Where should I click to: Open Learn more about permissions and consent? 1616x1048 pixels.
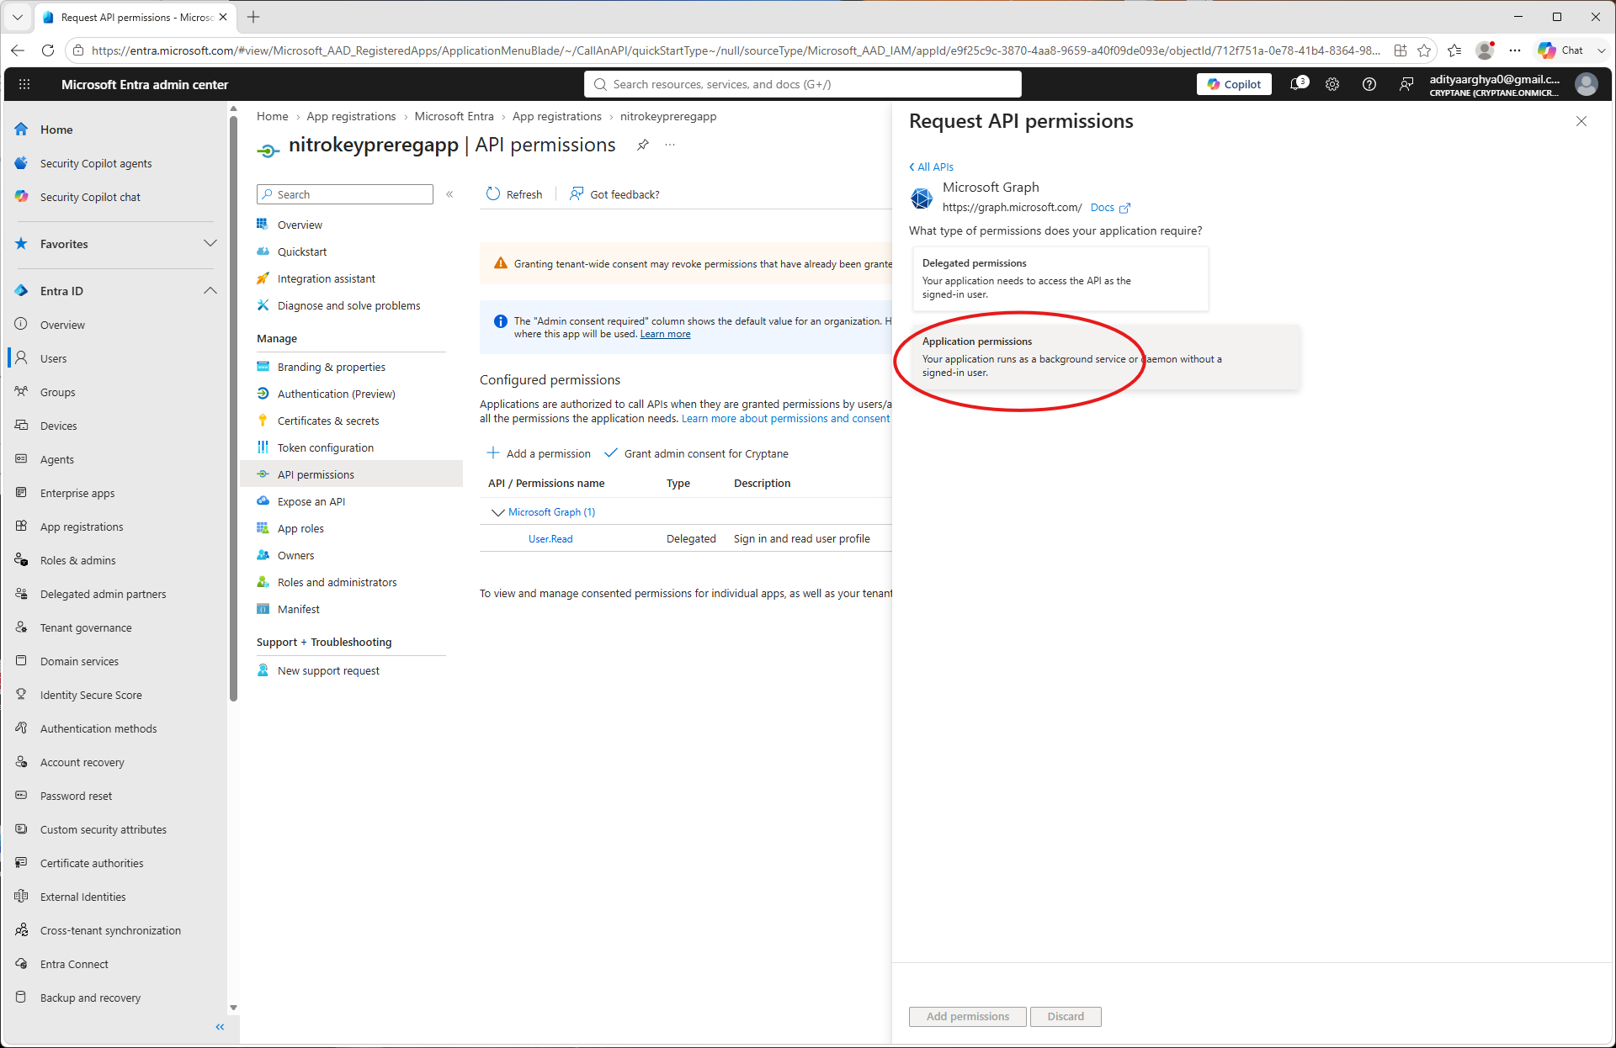pyautogui.click(x=785, y=419)
